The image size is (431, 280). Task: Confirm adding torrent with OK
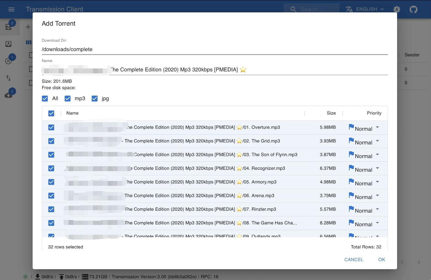coord(382,259)
